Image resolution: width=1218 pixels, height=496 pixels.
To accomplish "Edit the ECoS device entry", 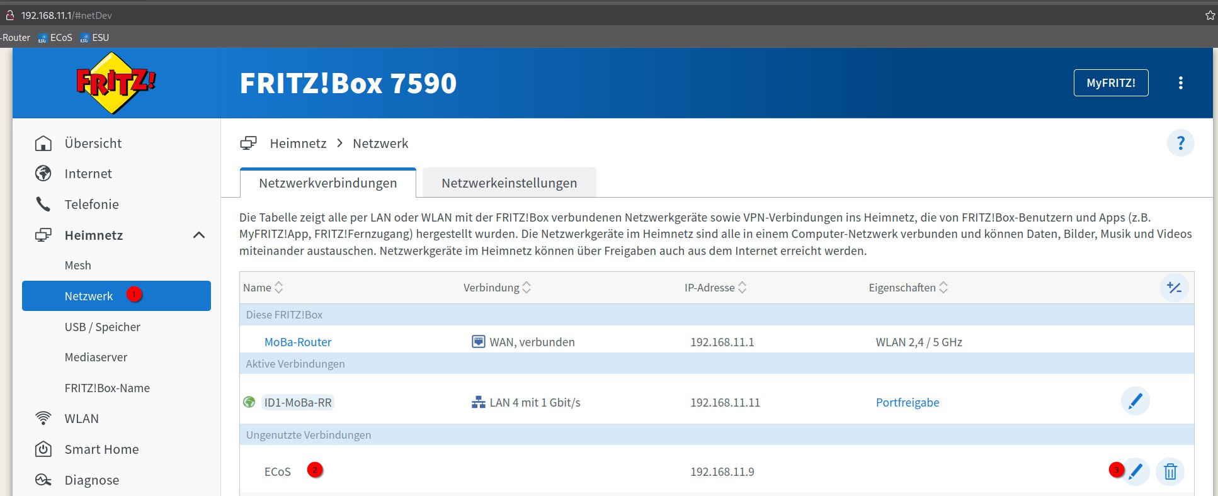I will click(1135, 471).
